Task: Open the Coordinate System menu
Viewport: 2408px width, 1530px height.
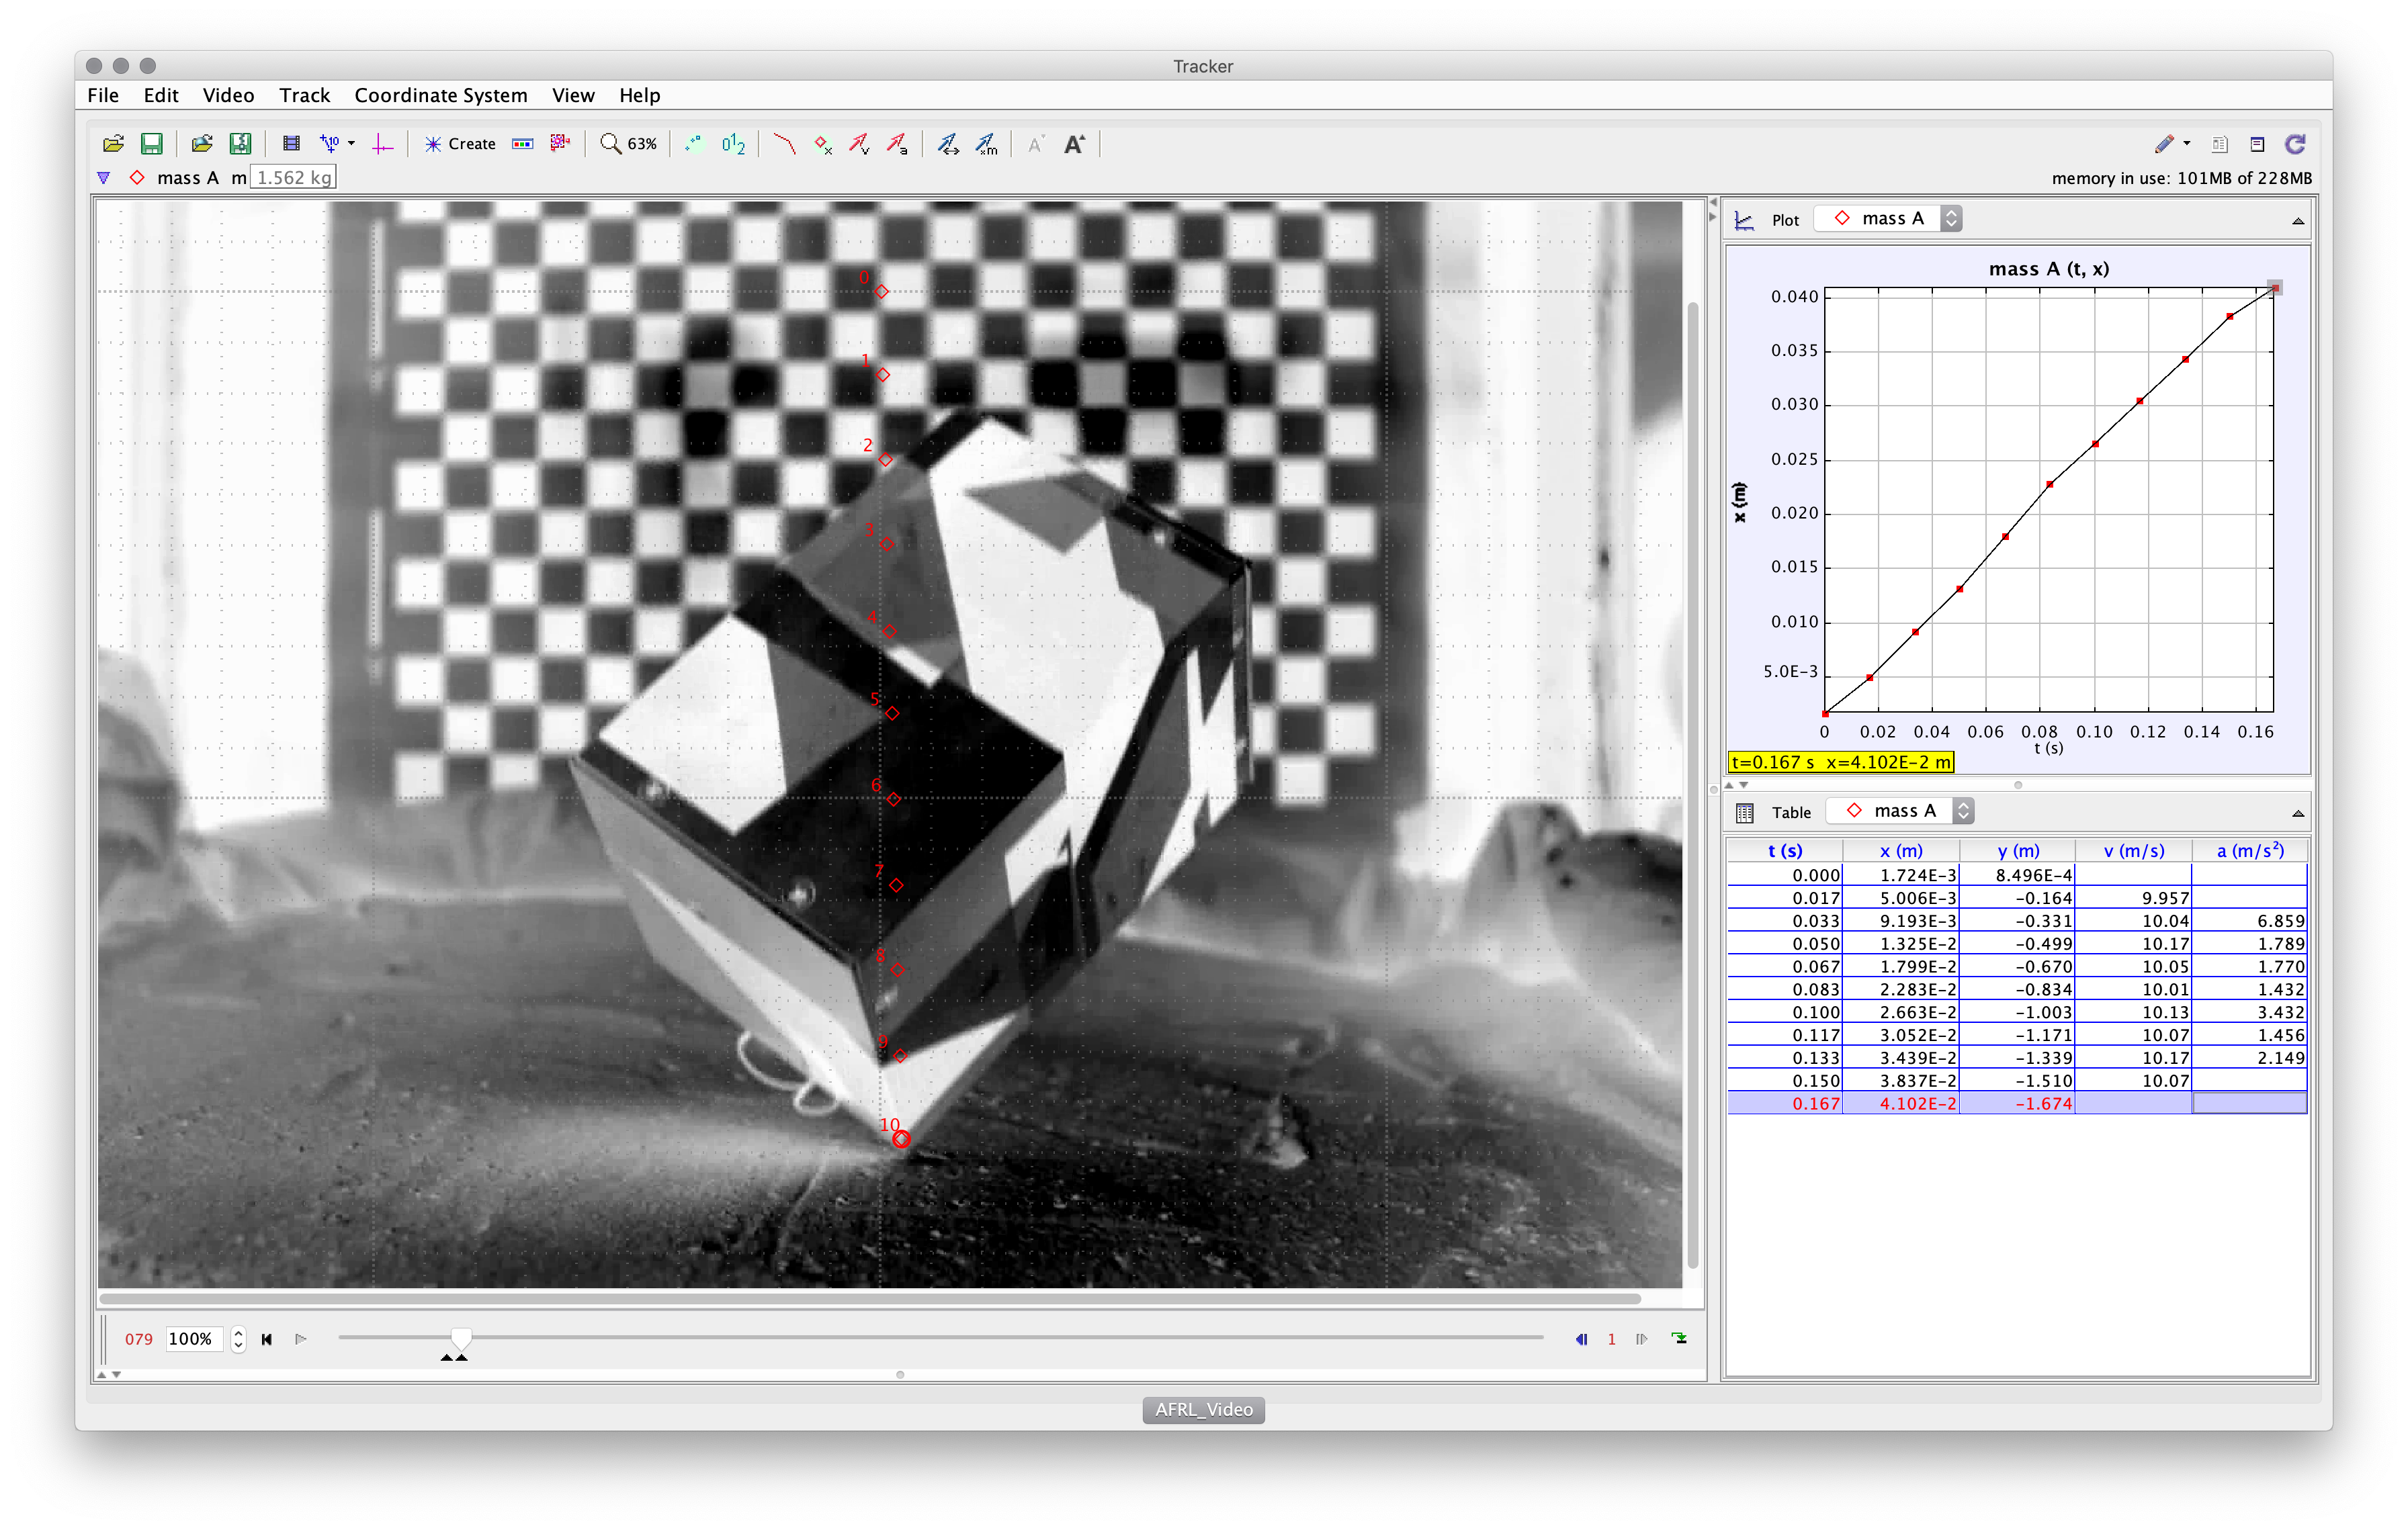Action: 441,95
